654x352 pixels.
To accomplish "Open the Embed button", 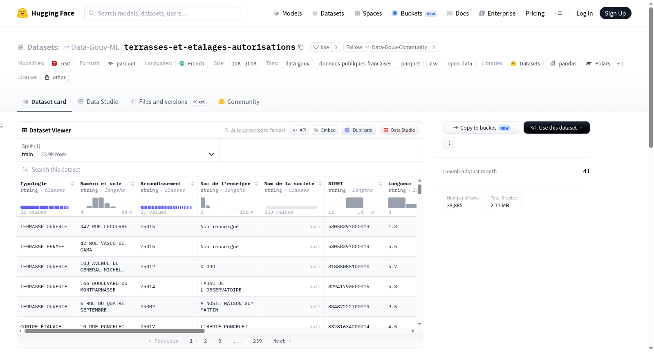I will click(x=325, y=130).
